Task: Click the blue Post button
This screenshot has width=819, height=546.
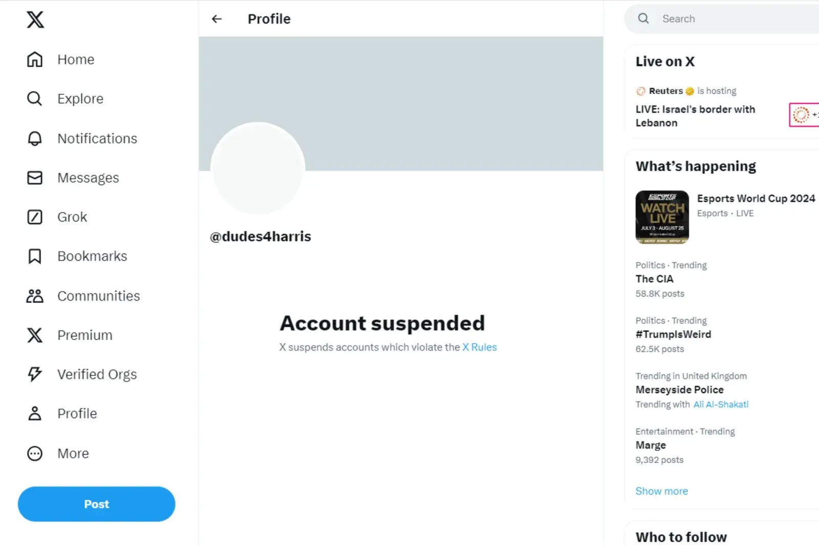Action: (x=96, y=504)
